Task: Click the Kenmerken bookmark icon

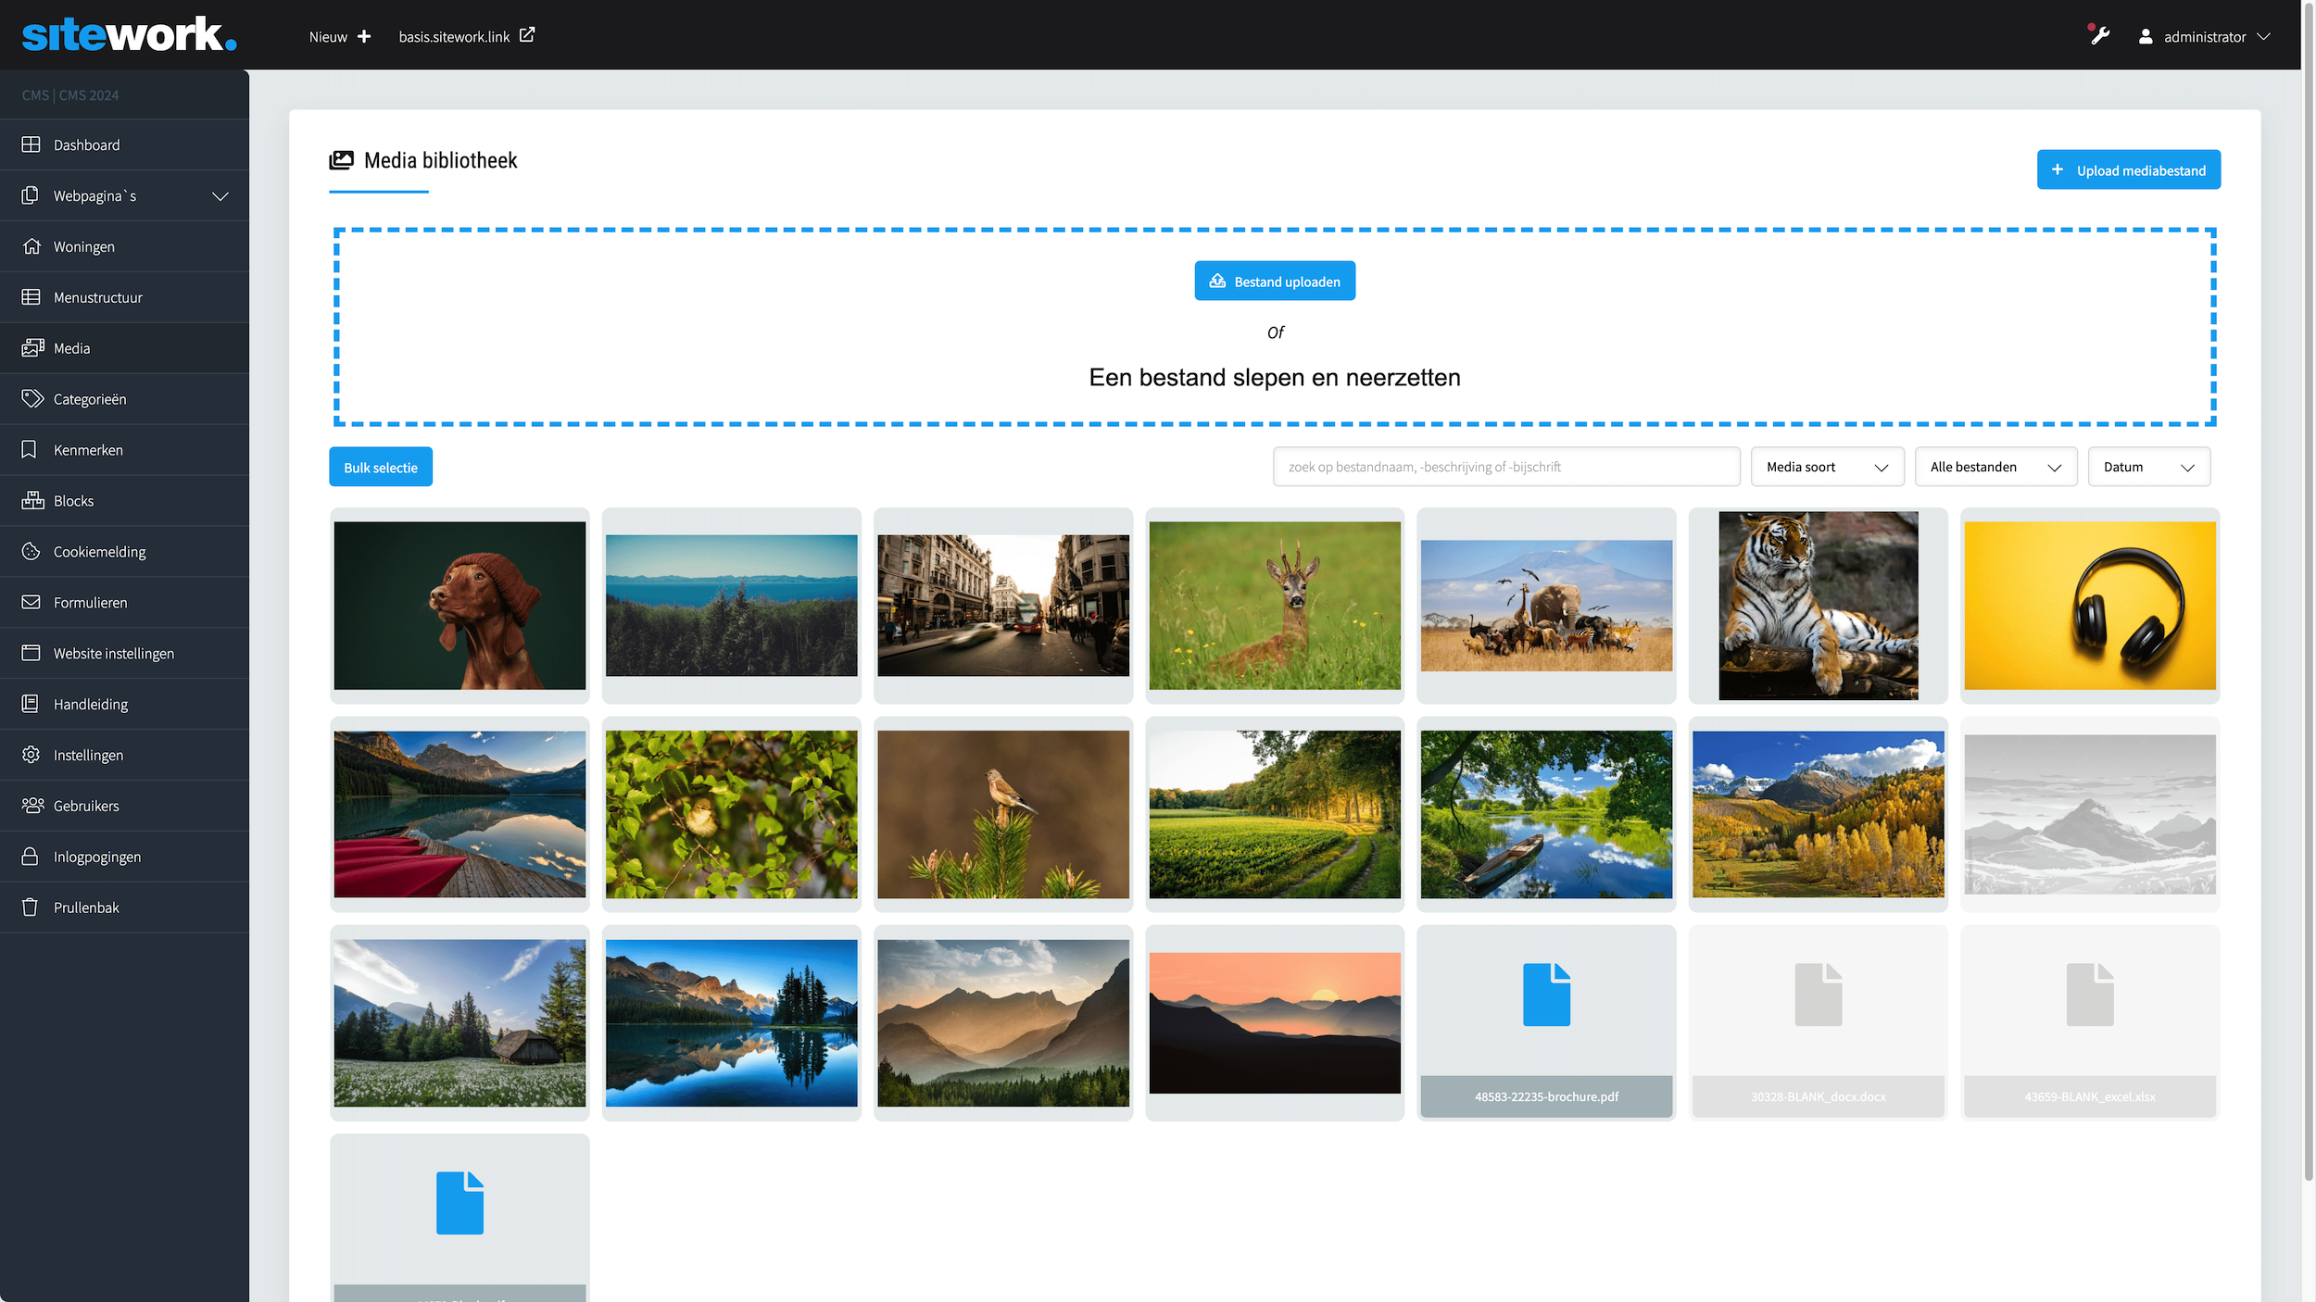Action: coord(30,450)
